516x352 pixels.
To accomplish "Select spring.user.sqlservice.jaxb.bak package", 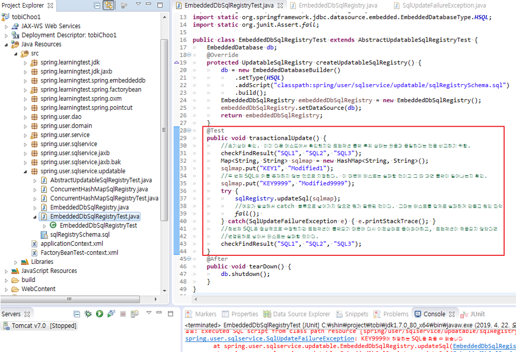I will click(x=80, y=162).
